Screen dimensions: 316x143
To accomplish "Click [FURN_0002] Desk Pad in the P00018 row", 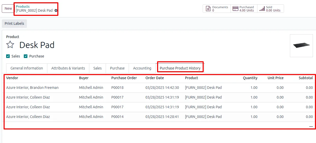I will coord(203,88).
